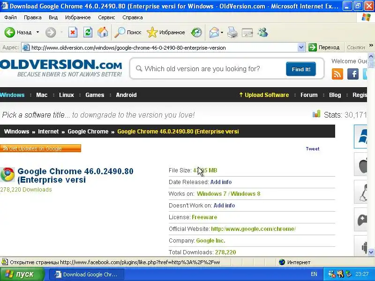Print the page with printer icon
The width and height of the screenshot is (375, 281).
(x=232, y=32)
